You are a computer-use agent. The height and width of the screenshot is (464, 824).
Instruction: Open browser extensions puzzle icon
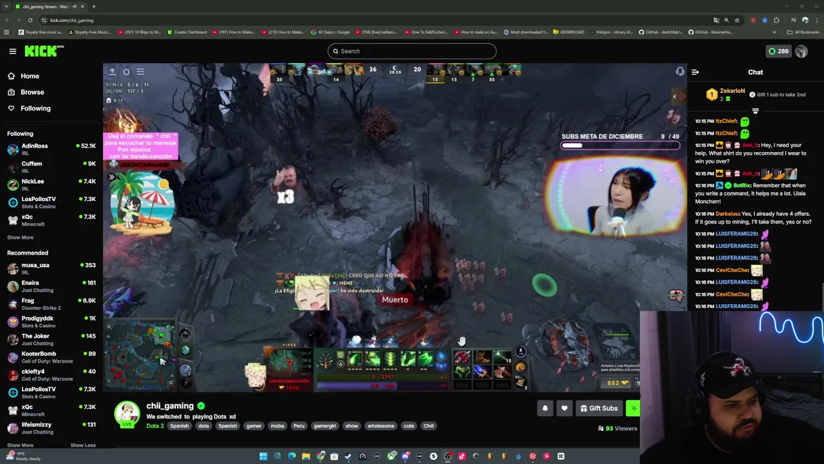click(776, 20)
